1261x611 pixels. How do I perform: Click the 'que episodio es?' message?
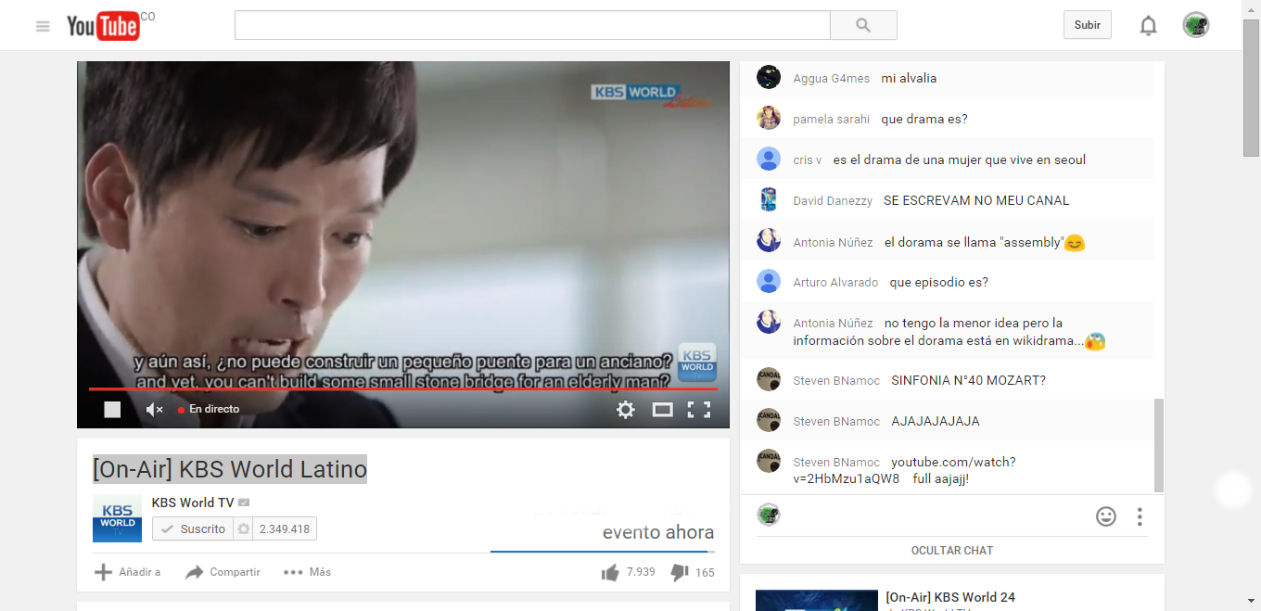click(938, 283)
